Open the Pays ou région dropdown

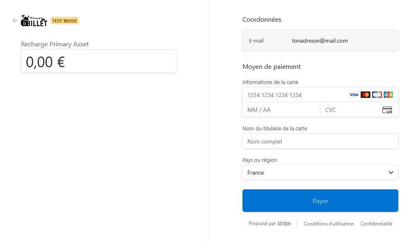[320, 173]
